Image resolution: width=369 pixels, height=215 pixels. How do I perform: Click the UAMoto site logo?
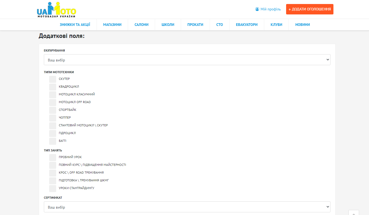pyautogui.click(x=56, y=10)
